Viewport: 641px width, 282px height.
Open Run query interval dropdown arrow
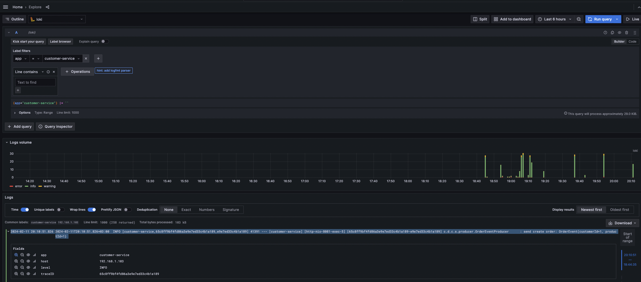(617, 19)
